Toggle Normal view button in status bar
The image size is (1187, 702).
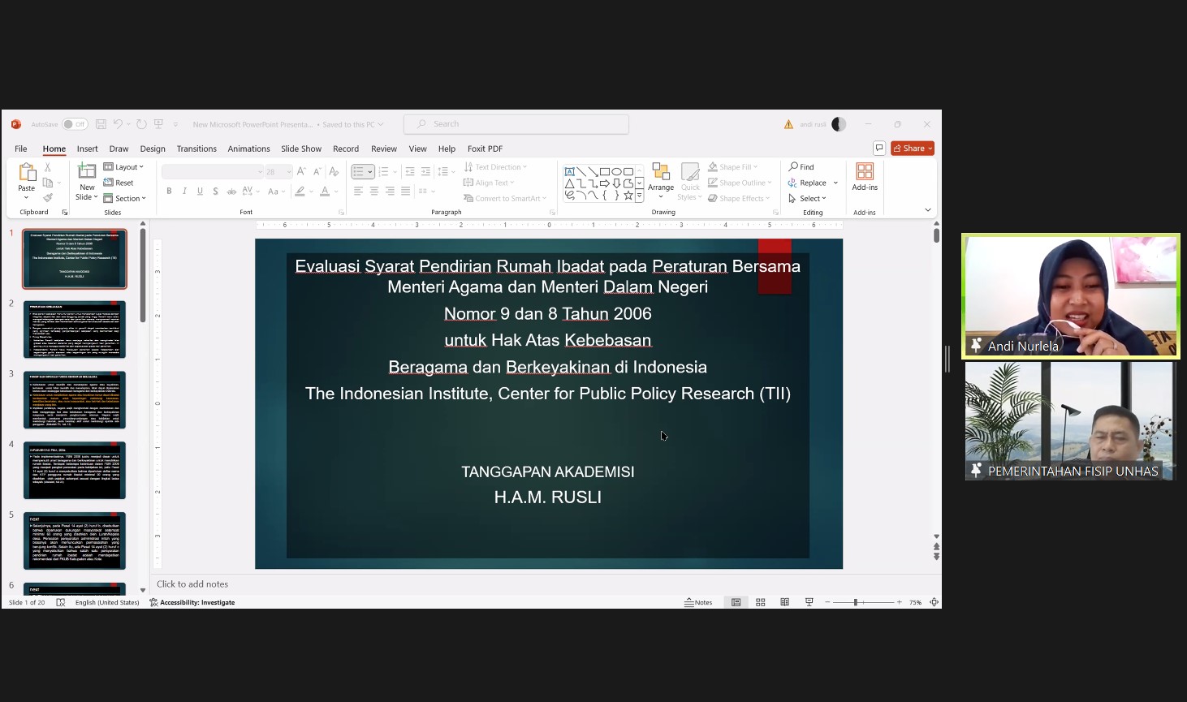pos(736,602)
